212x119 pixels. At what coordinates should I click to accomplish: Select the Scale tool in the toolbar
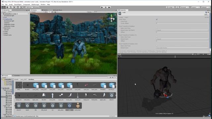pyautogui.click(x=14, y=7)
